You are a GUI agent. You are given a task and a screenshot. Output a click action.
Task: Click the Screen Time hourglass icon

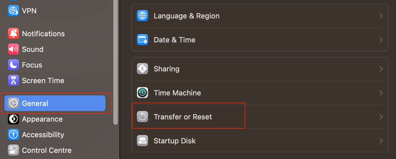pyautogui.click(x=13, y=81)
